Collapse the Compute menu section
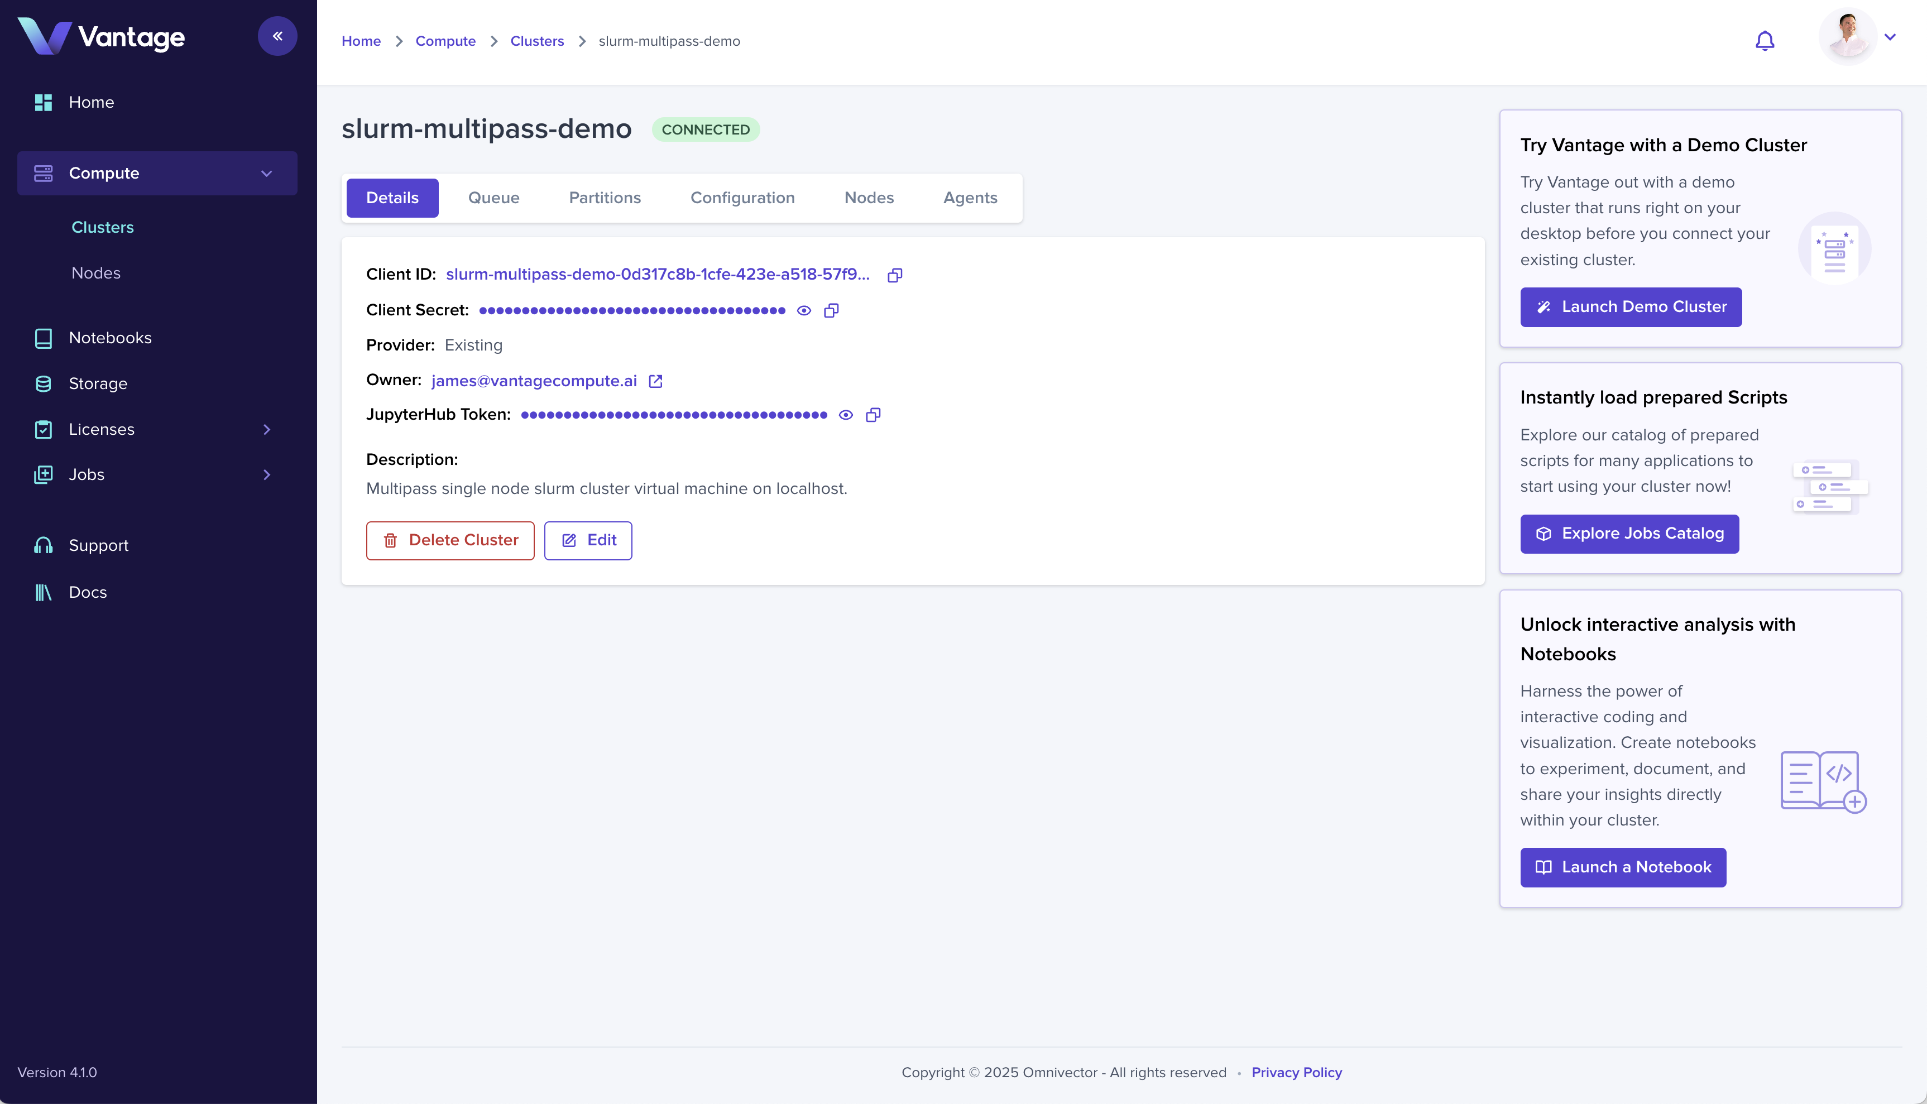Screen dimensions: 1927x1104 pos(266,174)
